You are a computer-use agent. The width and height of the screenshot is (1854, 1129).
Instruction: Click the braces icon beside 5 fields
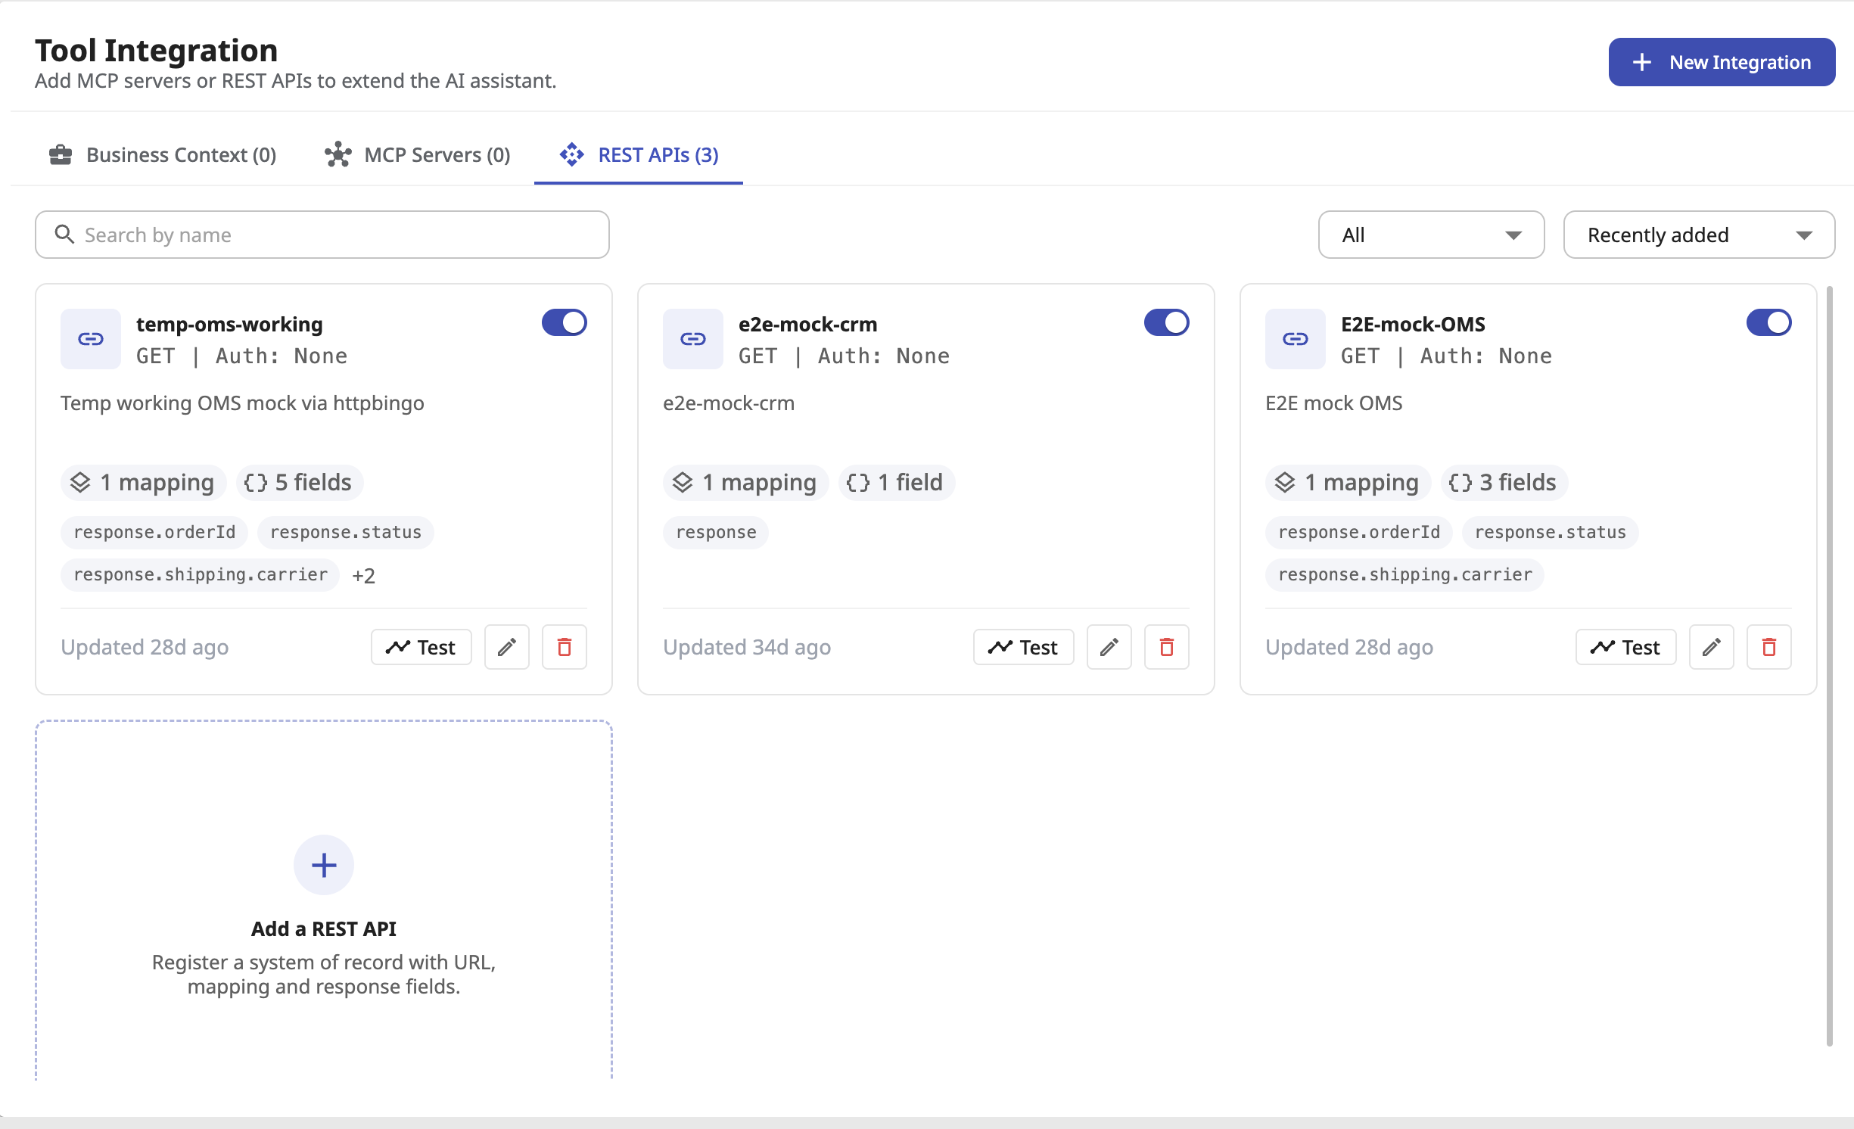pyautogui.click(x=256, y=482)
